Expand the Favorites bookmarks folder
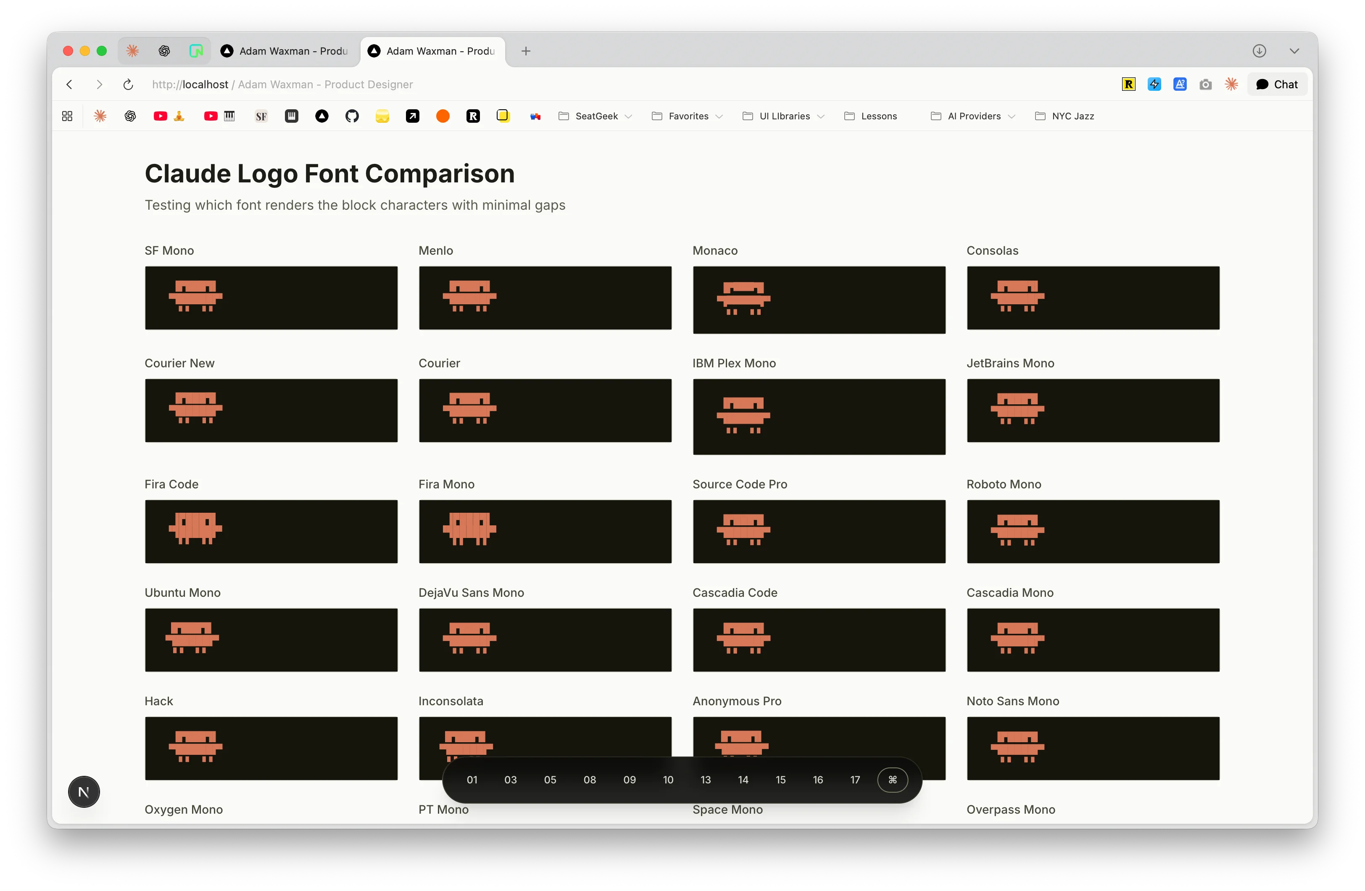 click(687, 116)
